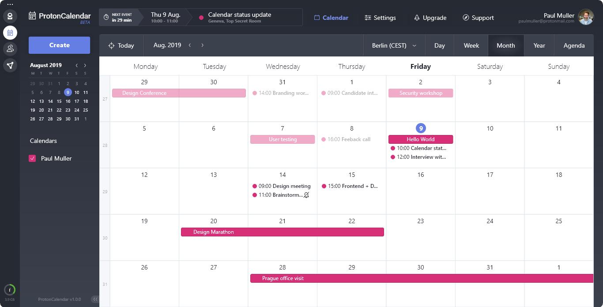Switch to Day view
603x307 pixels.
point(440,45)
